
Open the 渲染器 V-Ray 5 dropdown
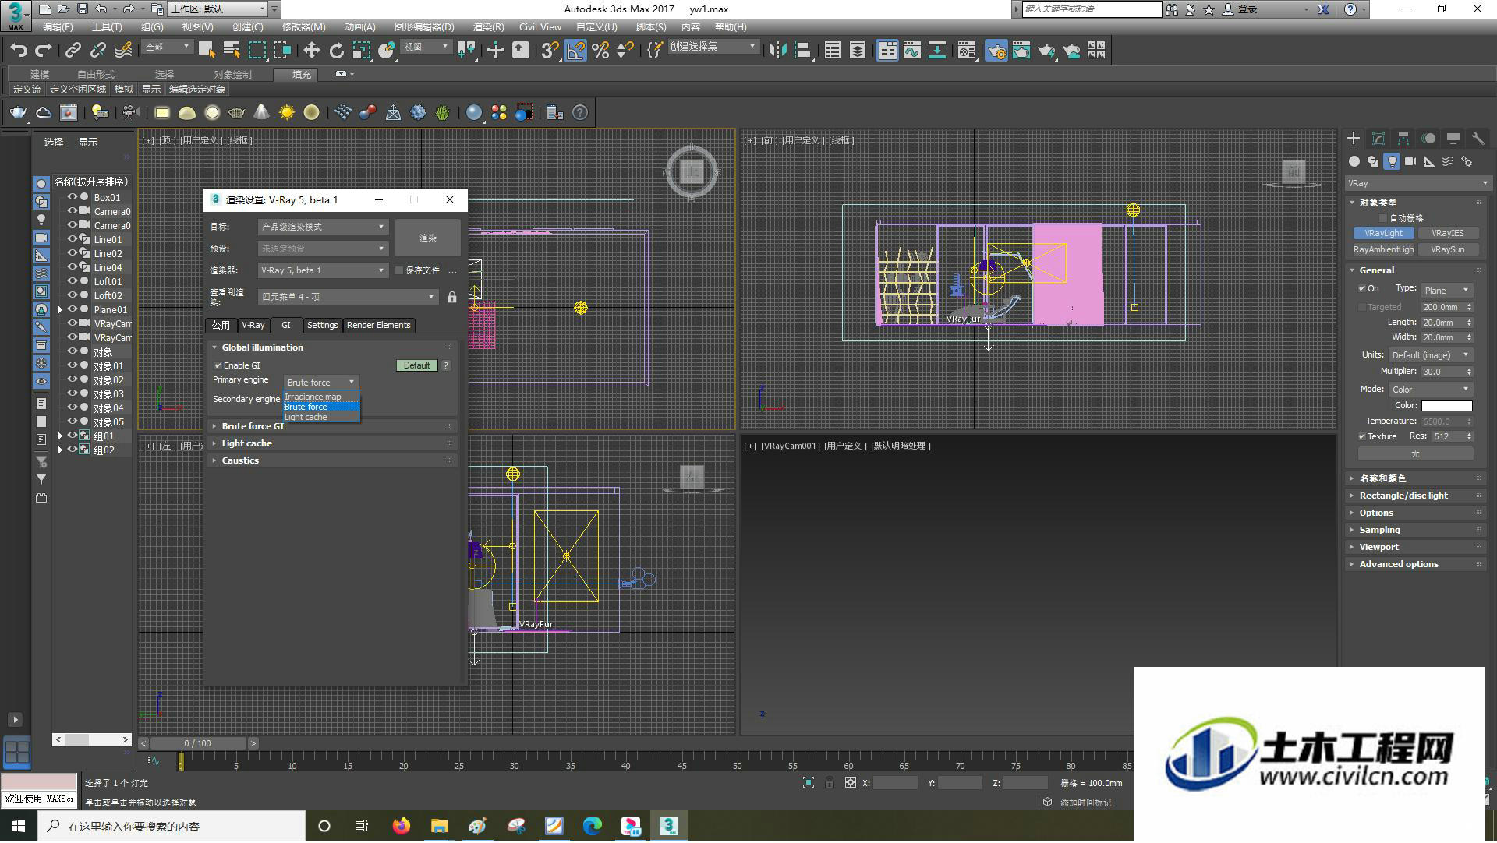(x=323, y=270)
